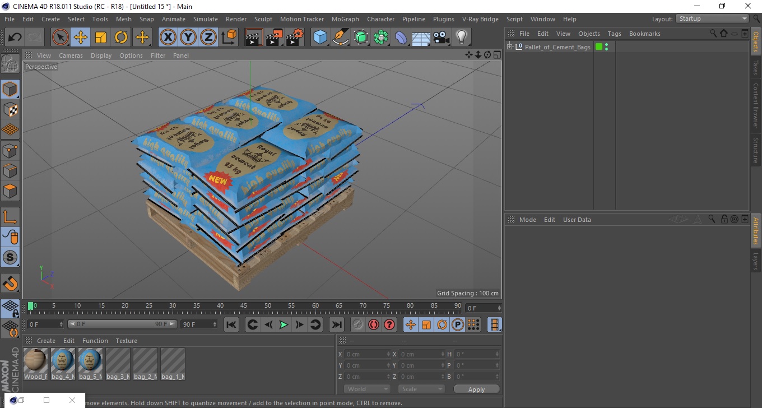Switch to Texture mode
Screen dimensions: 762x408
(10, 109)
